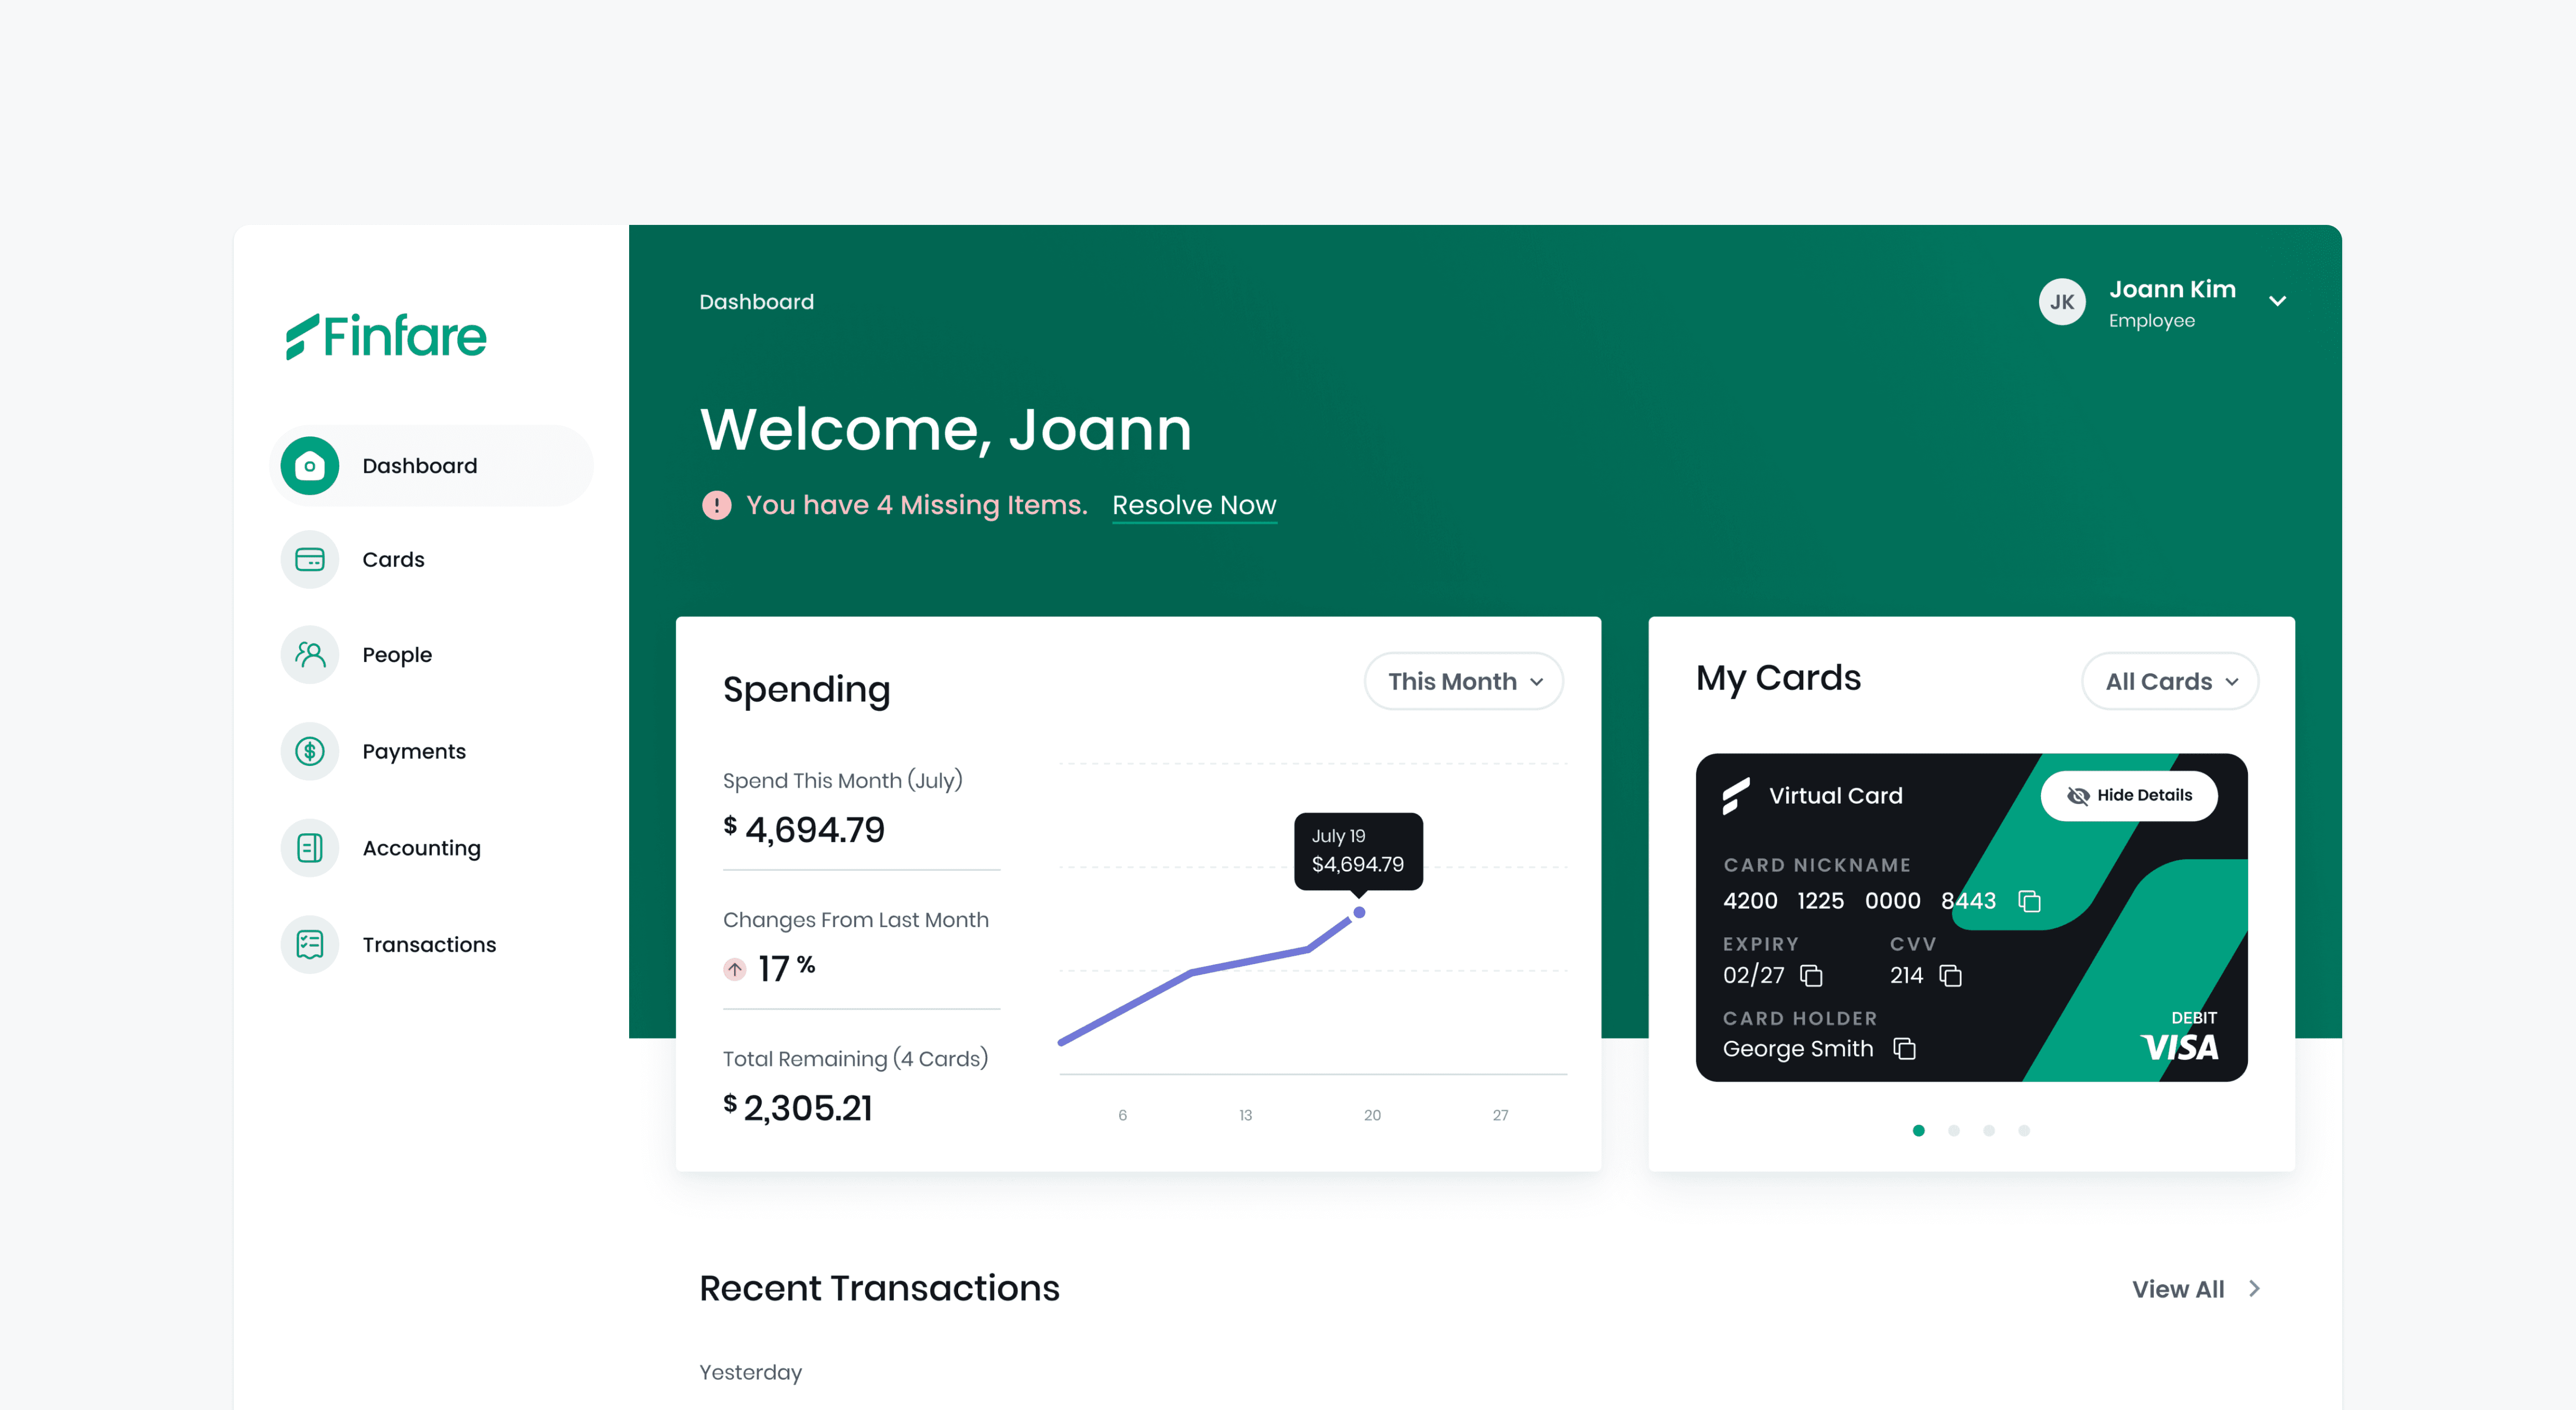This screenshot has width=2576, height=1410.
Task: Click the CARD NICKNAME label on card
Action: click(x=1816, y=865)
